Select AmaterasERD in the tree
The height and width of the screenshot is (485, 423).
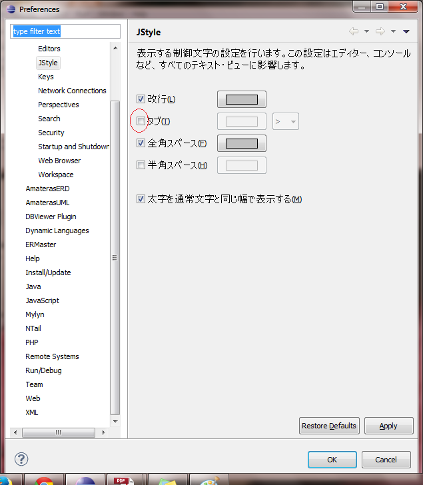click(x=47, y=189)
